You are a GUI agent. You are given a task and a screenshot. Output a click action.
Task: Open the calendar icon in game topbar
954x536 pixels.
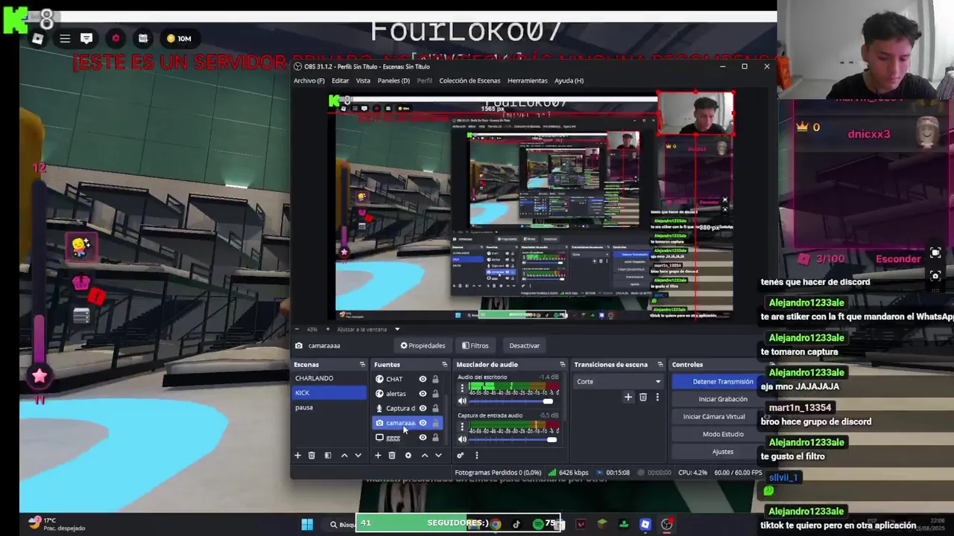pyautogui.click(x=143, y=39)
